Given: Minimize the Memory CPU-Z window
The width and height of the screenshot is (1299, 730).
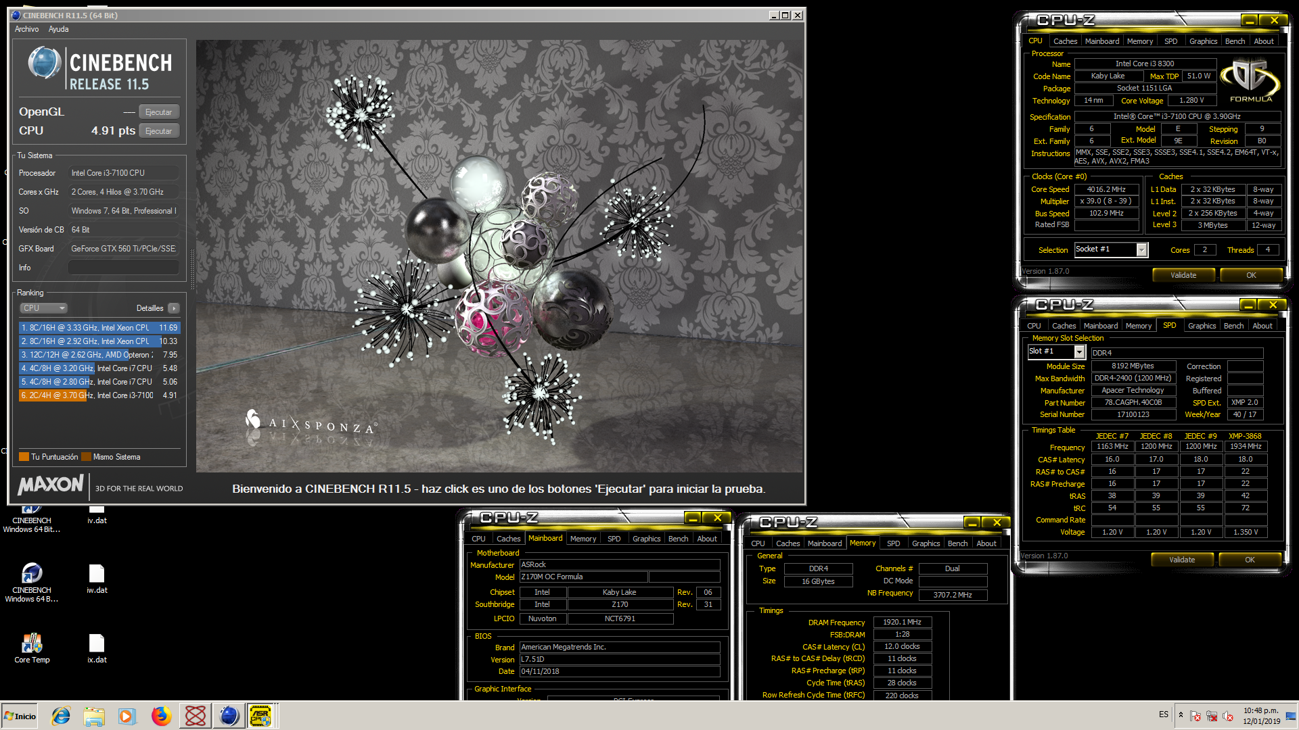Looking at the screenshot, I should (x=972, y=522).
